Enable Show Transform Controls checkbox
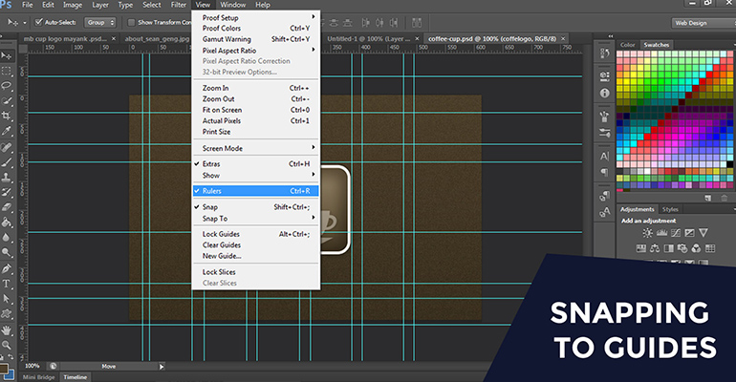Image resolution: width=736 pixels, height=382 pixels. pyautogui.click(x=132, y=22)
